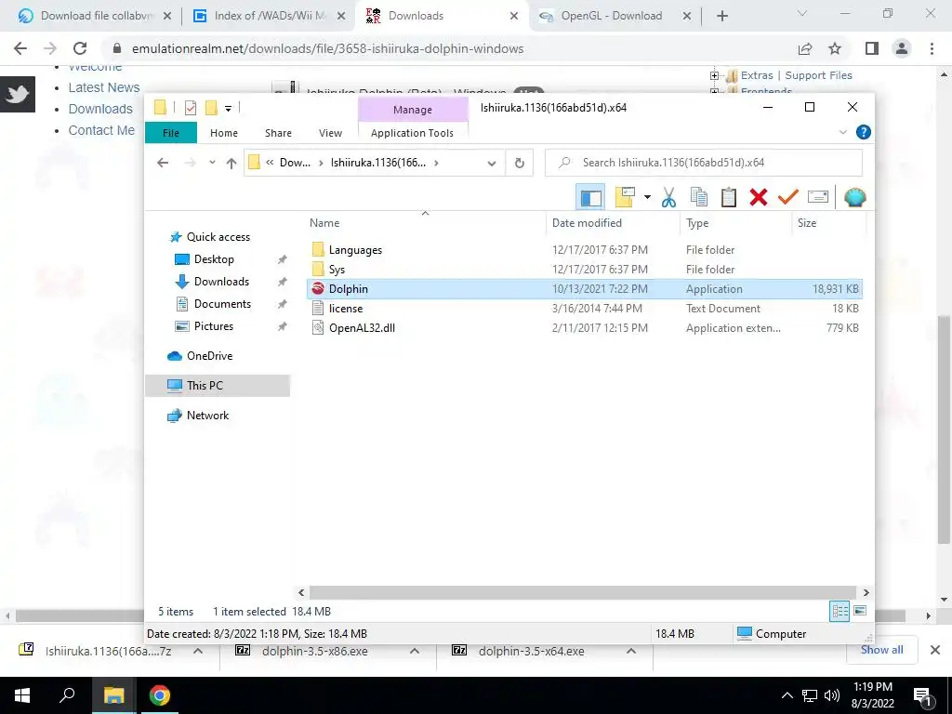Click the orange checkmark toolbar icon
The image size is (952, 714).
(788, 197)
